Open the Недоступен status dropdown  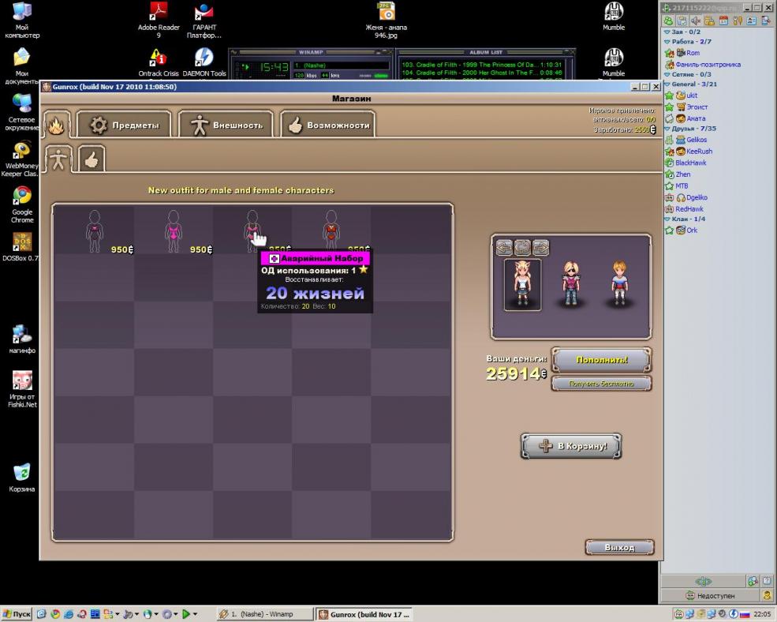(x=712, y=595)
